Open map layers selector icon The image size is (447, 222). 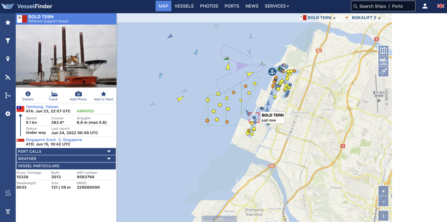point(383,51)
